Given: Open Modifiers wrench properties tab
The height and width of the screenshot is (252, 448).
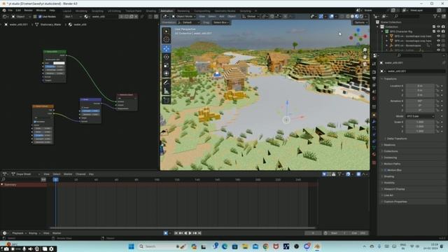Looking at the screenshot, I should (x=374, y=122).
